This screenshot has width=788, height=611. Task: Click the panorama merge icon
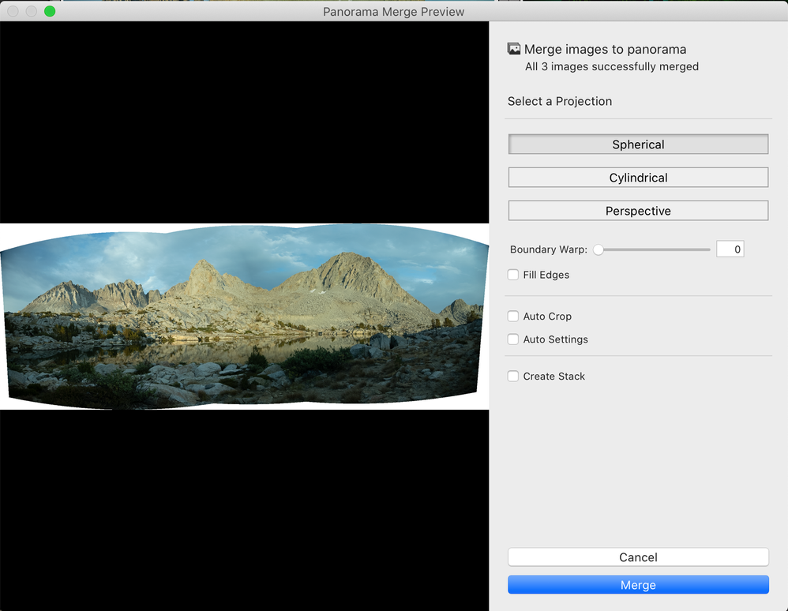point(512,48)
